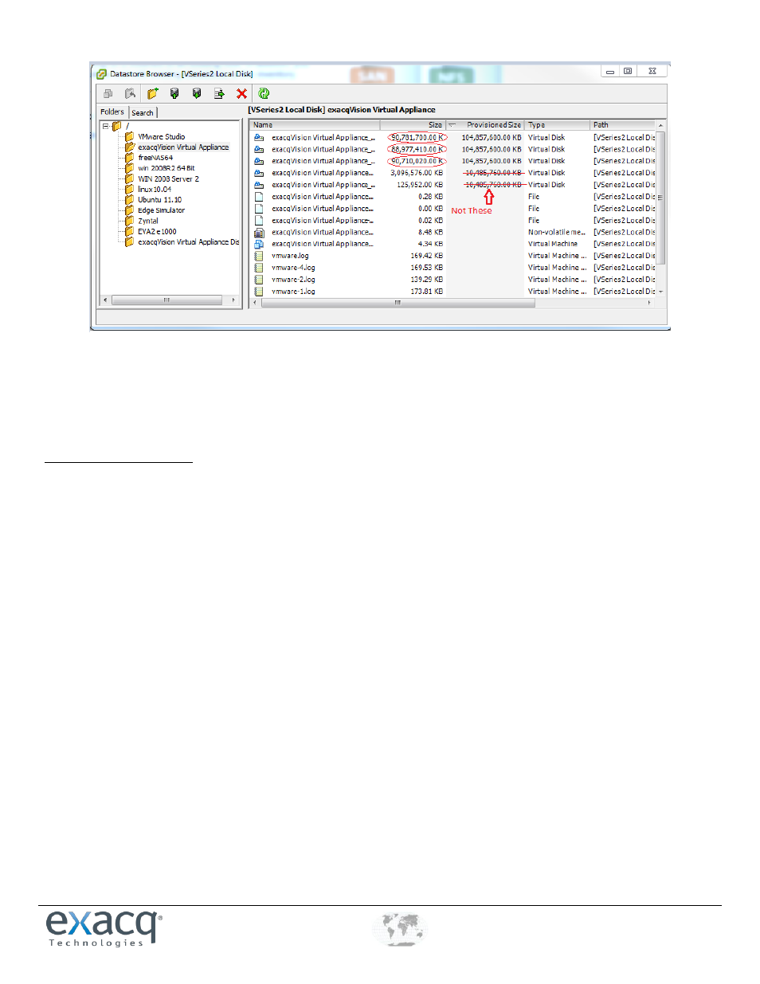Select the 0.02 KB file row

coord(454,221)
